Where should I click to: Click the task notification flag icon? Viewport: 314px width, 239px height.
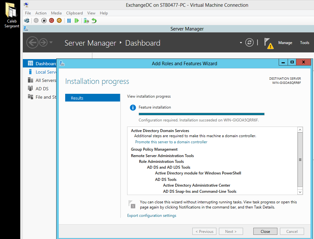[x=132, y=204]
